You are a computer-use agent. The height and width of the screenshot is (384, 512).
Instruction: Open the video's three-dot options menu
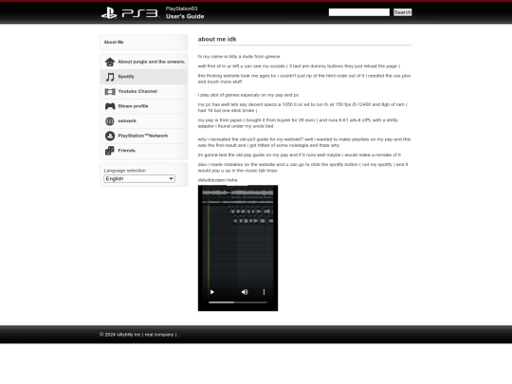(264, 292)
